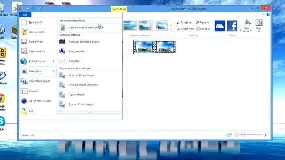Screen dimensions: 285x160
Task: Click the zoom out minus button
Action: coord(237,135)
